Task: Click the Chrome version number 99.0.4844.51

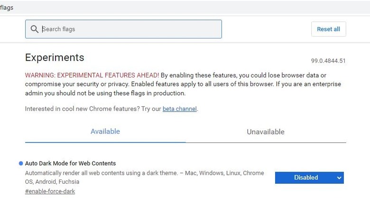Action: coord(328,61)
